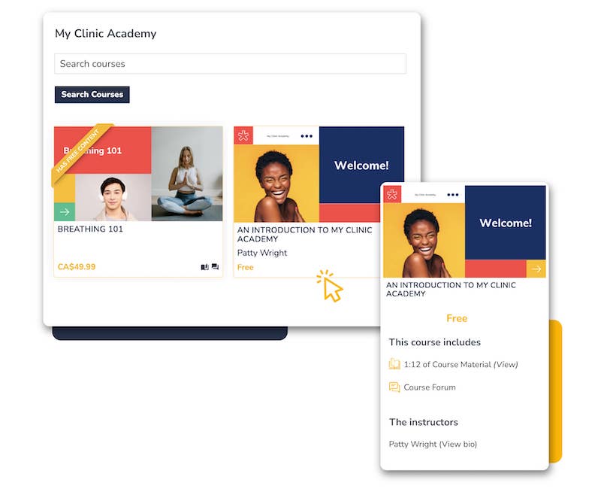Click the orange chat icon next to Course Forum
This screenshot has width=601, height=492.
pos(394,387)
